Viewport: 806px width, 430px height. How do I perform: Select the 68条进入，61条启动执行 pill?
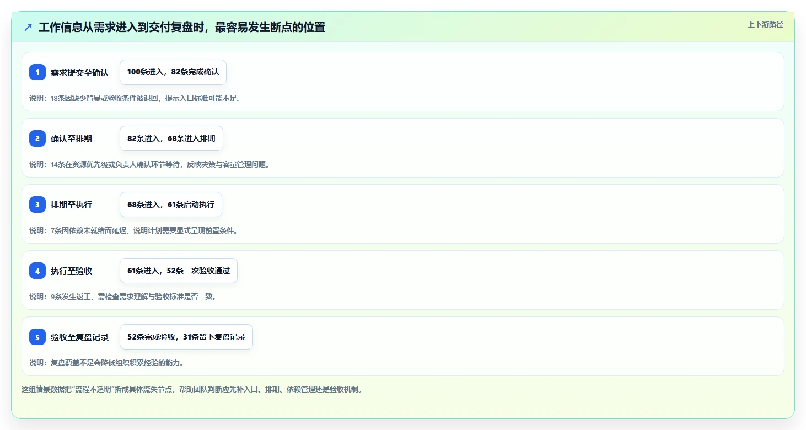171,205
